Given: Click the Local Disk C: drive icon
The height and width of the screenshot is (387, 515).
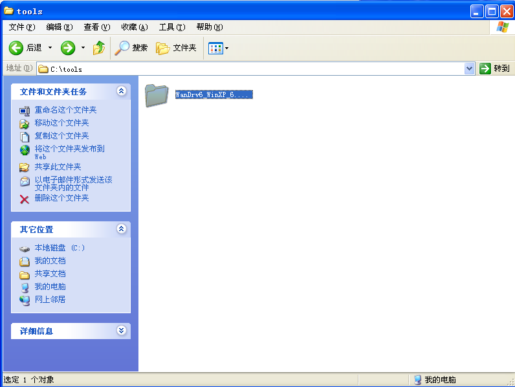Looking at the screenshot, I should (x=25, y=249).
